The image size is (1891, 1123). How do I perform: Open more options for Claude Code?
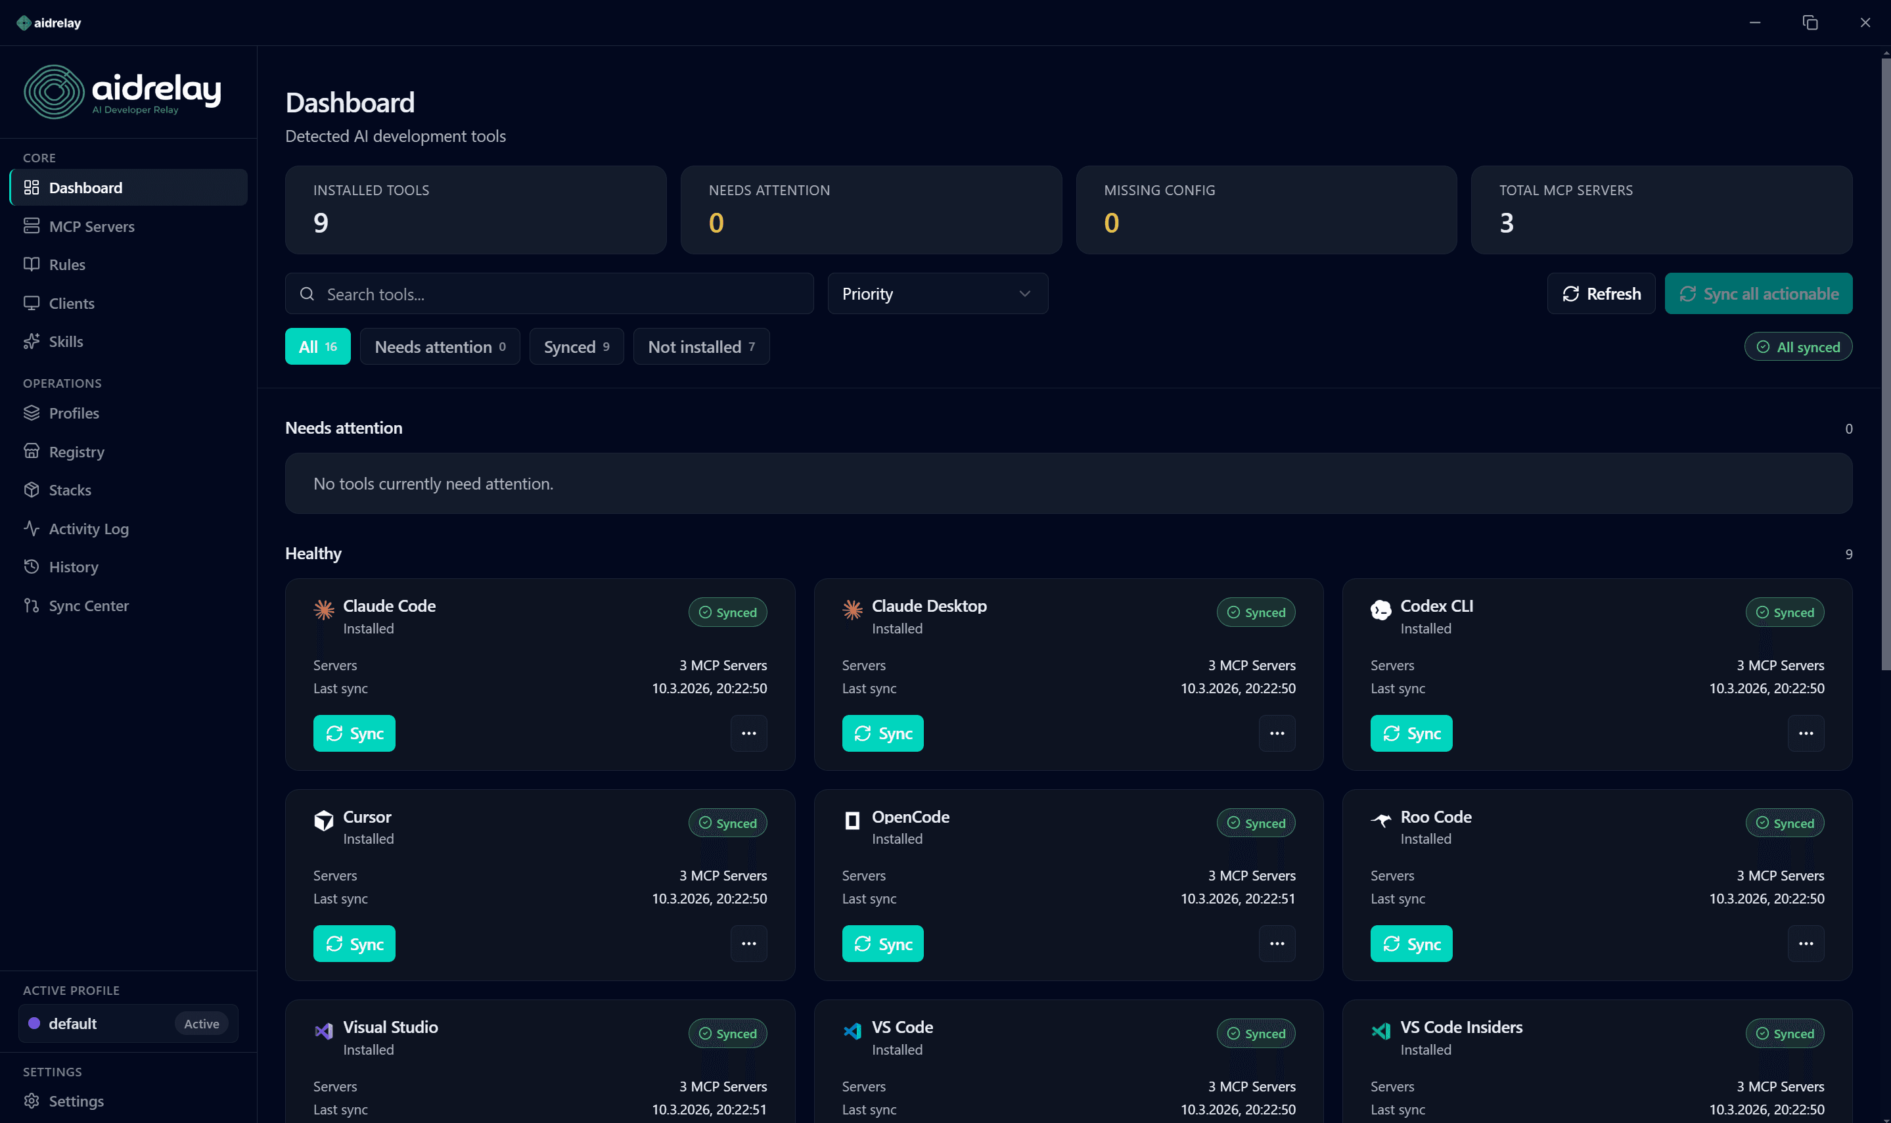(748, 733)
